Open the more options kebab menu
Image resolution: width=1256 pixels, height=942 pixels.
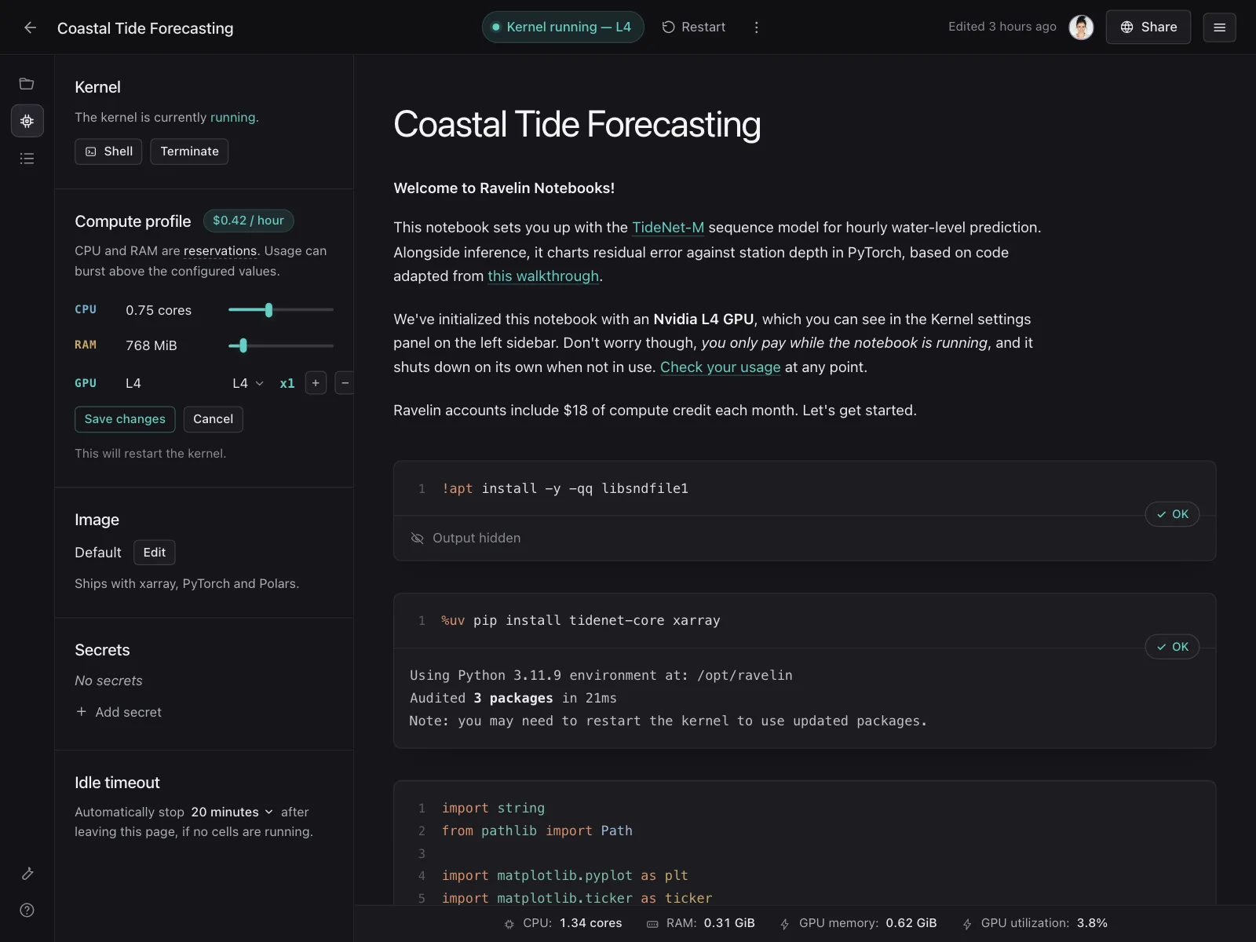pyautogui.click(x=756, y=27)
